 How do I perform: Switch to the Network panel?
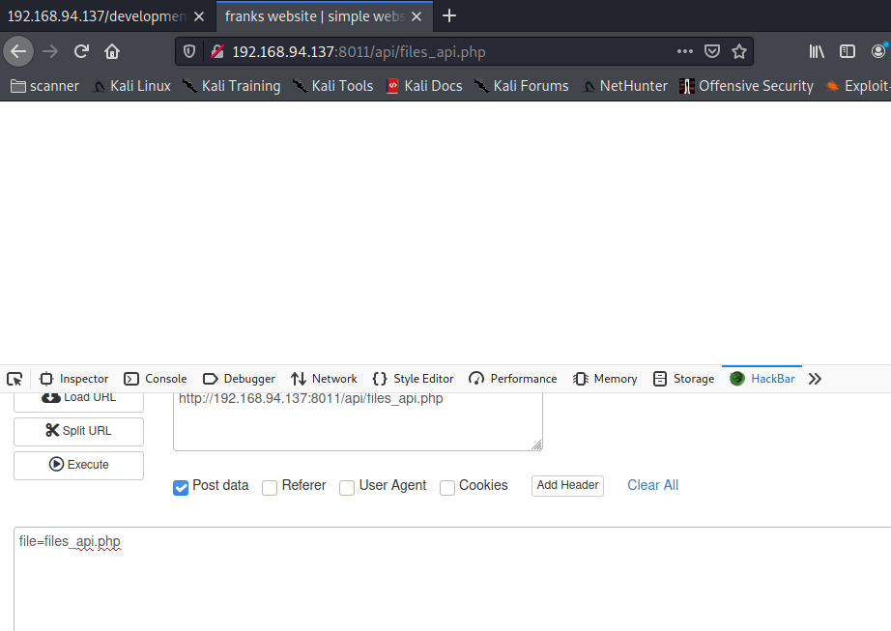(x=324, y=379)
